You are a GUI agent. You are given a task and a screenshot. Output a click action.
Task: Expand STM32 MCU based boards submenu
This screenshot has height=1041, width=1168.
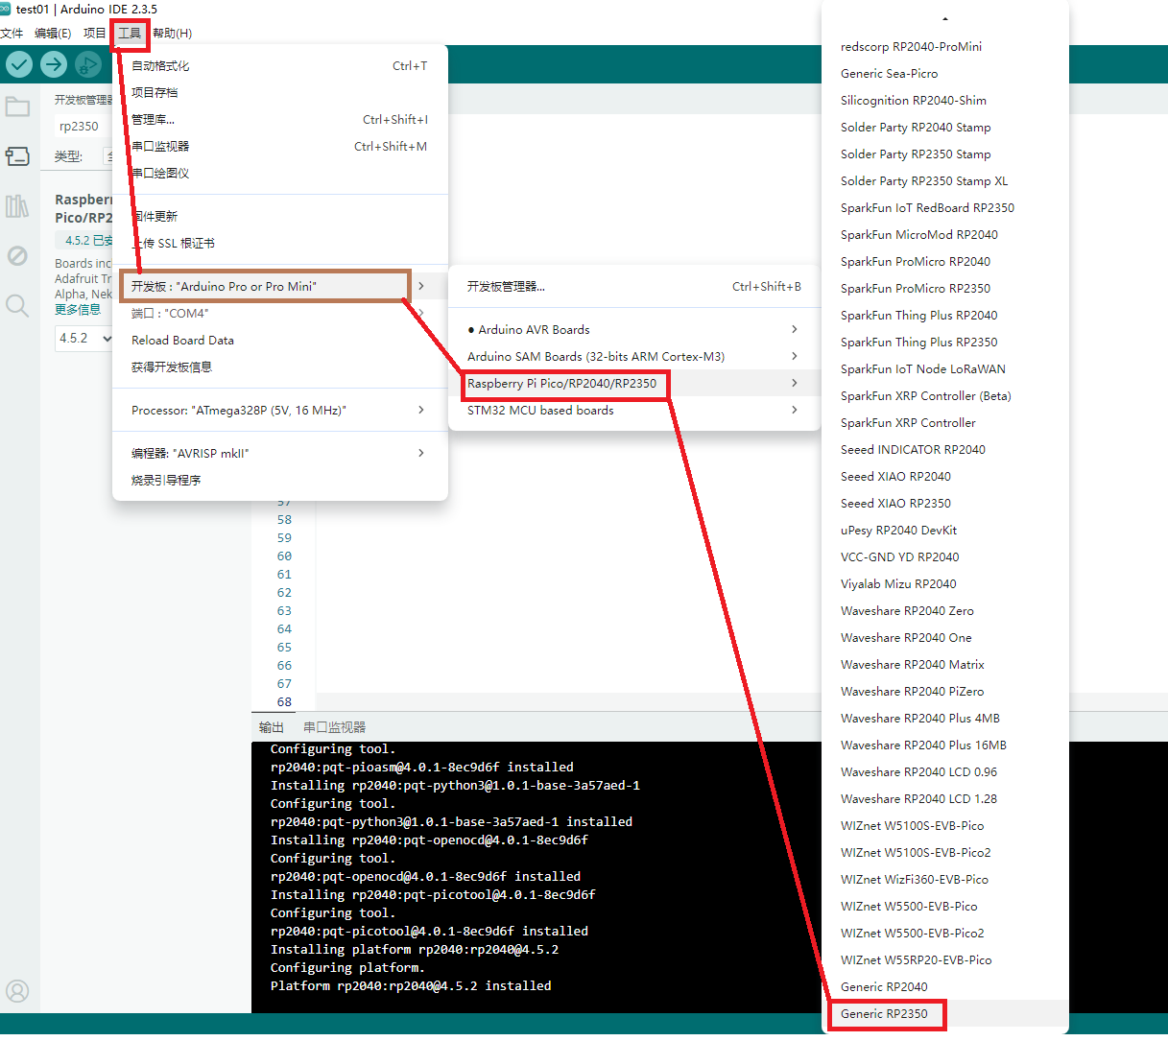tap(634, 410)
